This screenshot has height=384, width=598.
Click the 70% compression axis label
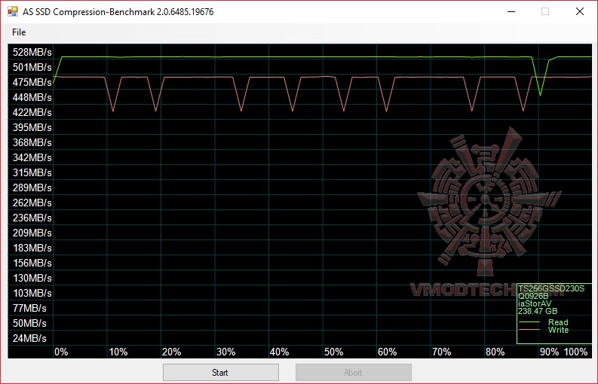tap(442, 352)
